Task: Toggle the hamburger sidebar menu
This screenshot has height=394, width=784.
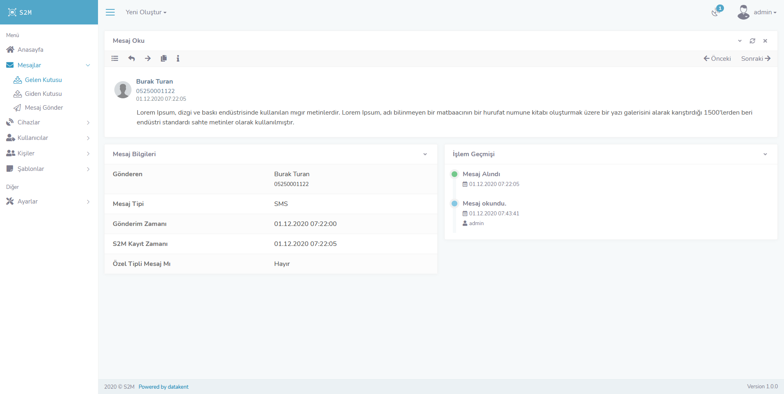Action: pyautogui.click(x=110, y=12)
